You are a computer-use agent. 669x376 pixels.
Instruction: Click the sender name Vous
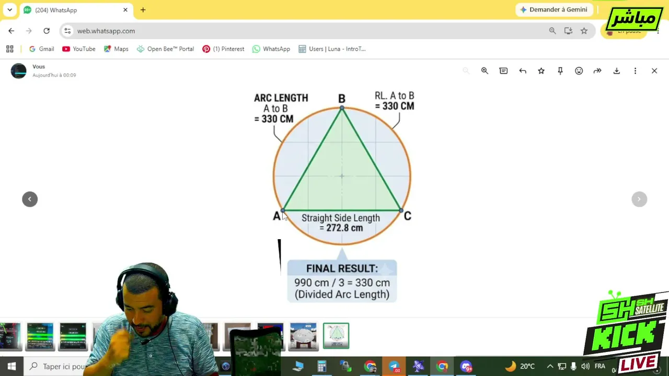(39, 67)
